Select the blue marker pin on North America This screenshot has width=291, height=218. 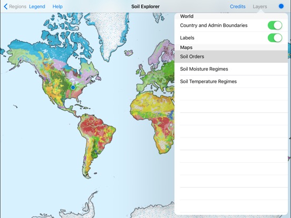(x=73, y=87)
